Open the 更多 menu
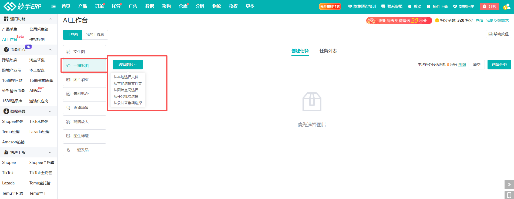This screenshot has width=514, height=199. coord(250,6)
